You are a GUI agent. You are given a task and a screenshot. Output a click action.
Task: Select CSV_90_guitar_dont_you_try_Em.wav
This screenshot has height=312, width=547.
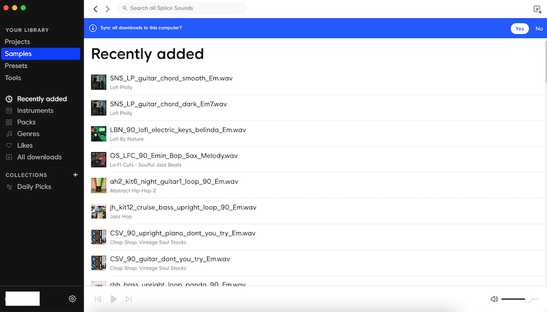coord(170,259)
